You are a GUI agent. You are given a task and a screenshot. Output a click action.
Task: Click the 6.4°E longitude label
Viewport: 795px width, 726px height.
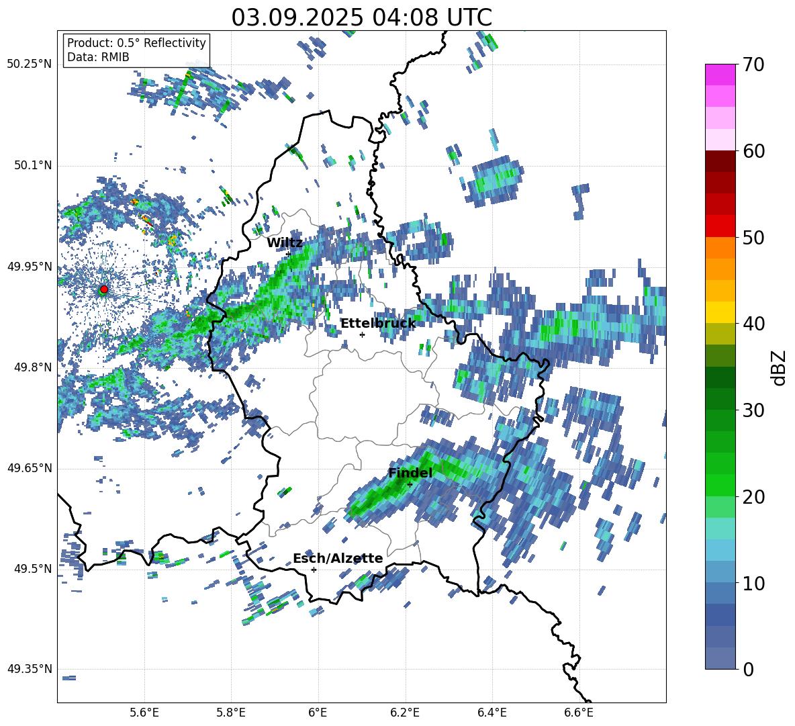pos(492,713)
